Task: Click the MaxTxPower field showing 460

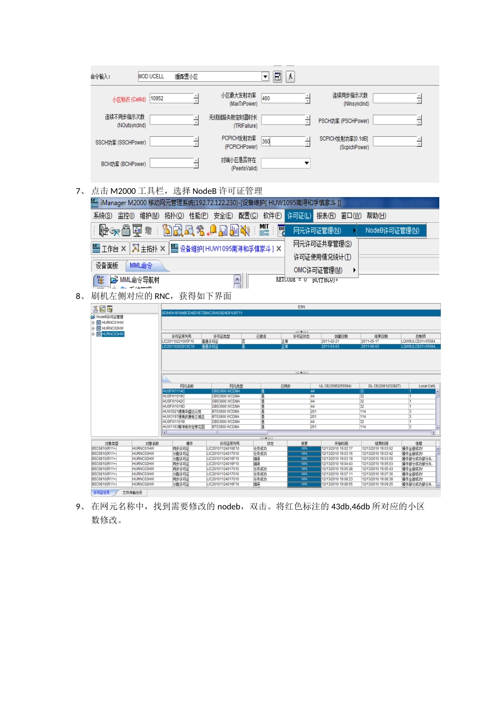Action: (x=282, y=98)
